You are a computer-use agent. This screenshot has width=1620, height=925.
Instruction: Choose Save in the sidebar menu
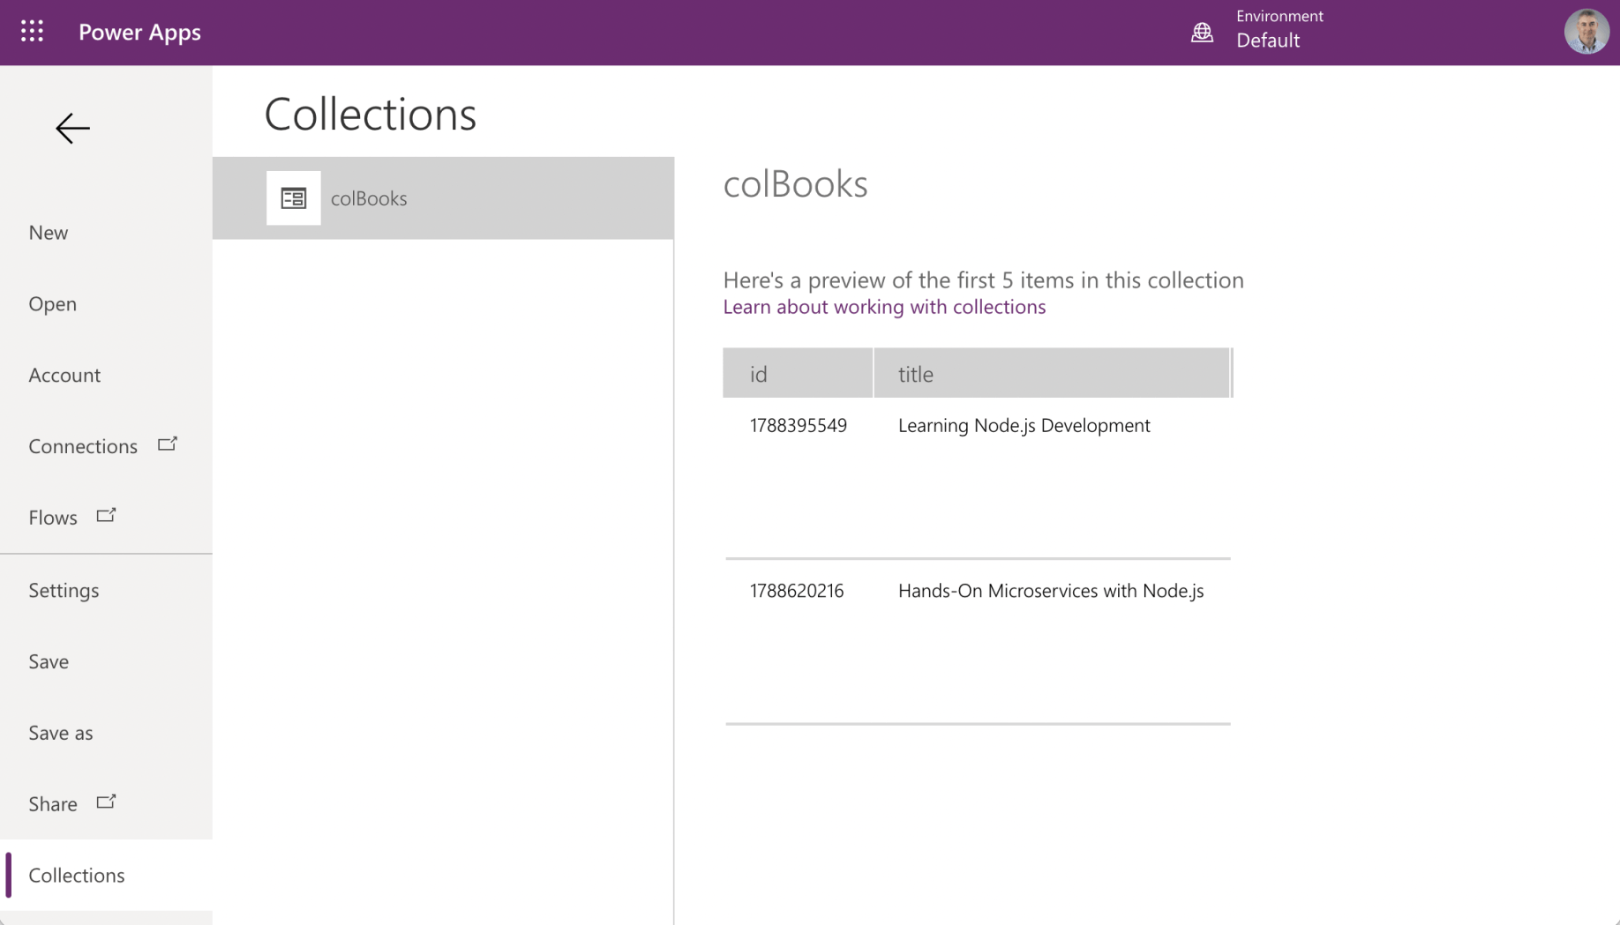pos(49,662)
